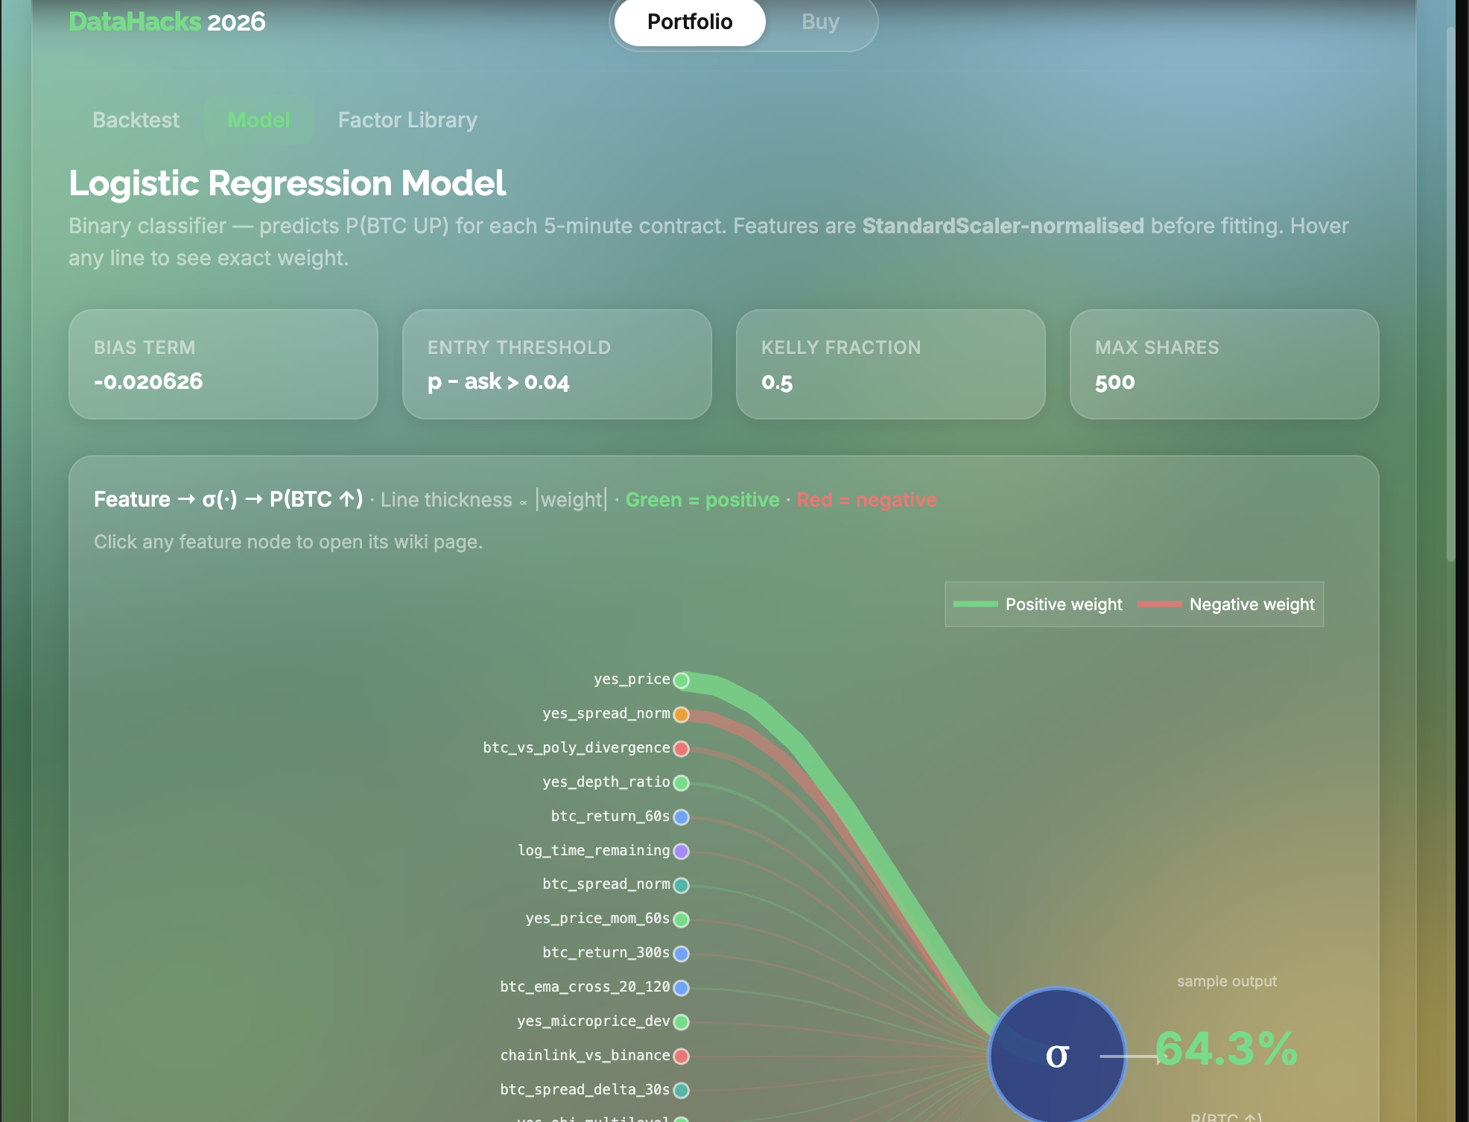Click the DataHacks 2026 logo link

167,22
